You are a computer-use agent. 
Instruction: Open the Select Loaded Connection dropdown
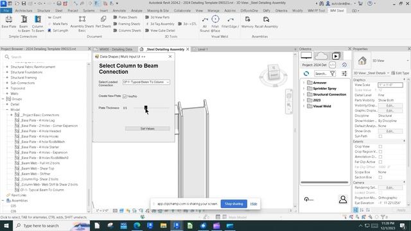coord(146,82)
